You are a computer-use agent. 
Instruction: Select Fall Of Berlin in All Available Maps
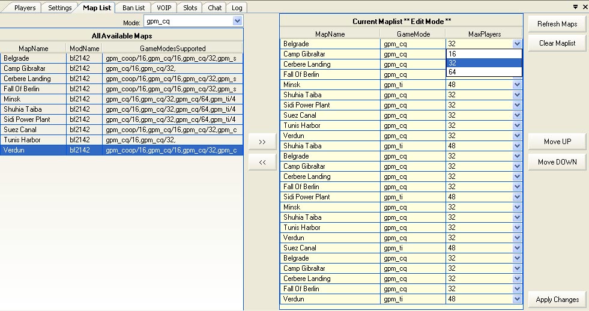tap(122, 89)
